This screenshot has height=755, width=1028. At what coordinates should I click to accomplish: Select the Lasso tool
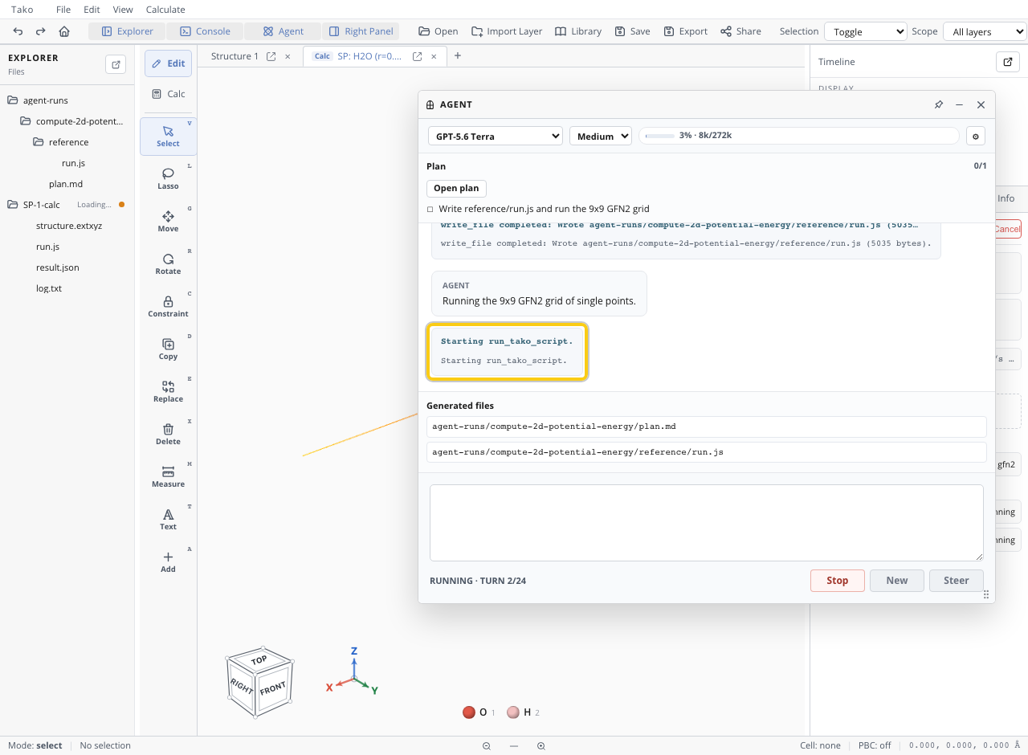pyautogui.click(x=168, y=178)
